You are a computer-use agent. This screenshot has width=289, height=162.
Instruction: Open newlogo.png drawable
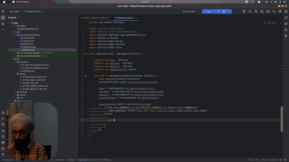point(27,71)
